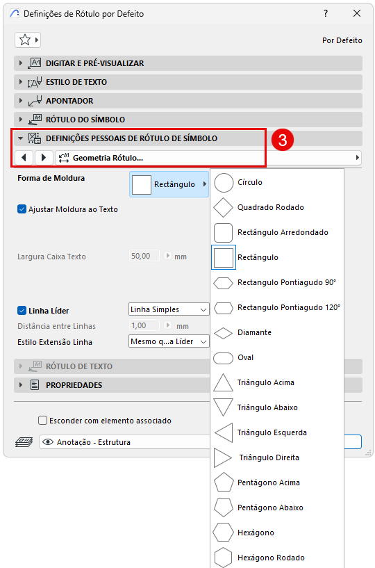Open Forma de Moldura Rectângulo dropdown

coord(169,184)
